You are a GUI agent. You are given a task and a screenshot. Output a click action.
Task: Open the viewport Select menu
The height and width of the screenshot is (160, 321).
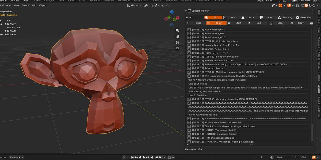[x=25, y=5]
